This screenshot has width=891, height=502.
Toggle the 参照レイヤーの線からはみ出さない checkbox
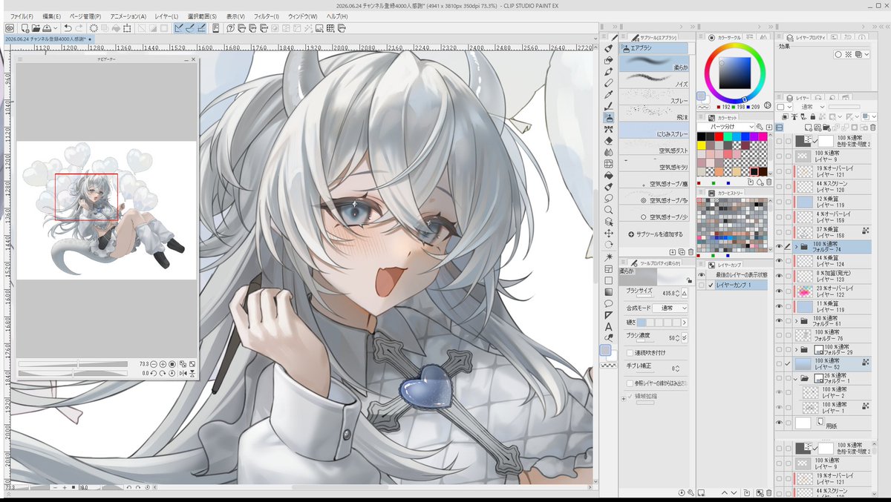click(630, 383)
